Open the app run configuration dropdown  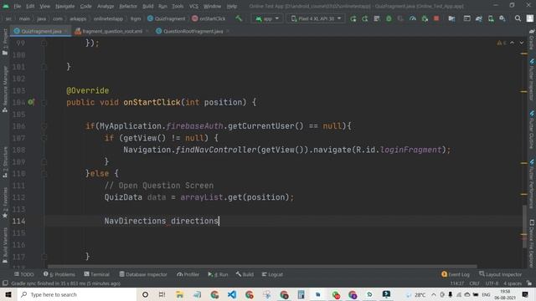(267, 18)
